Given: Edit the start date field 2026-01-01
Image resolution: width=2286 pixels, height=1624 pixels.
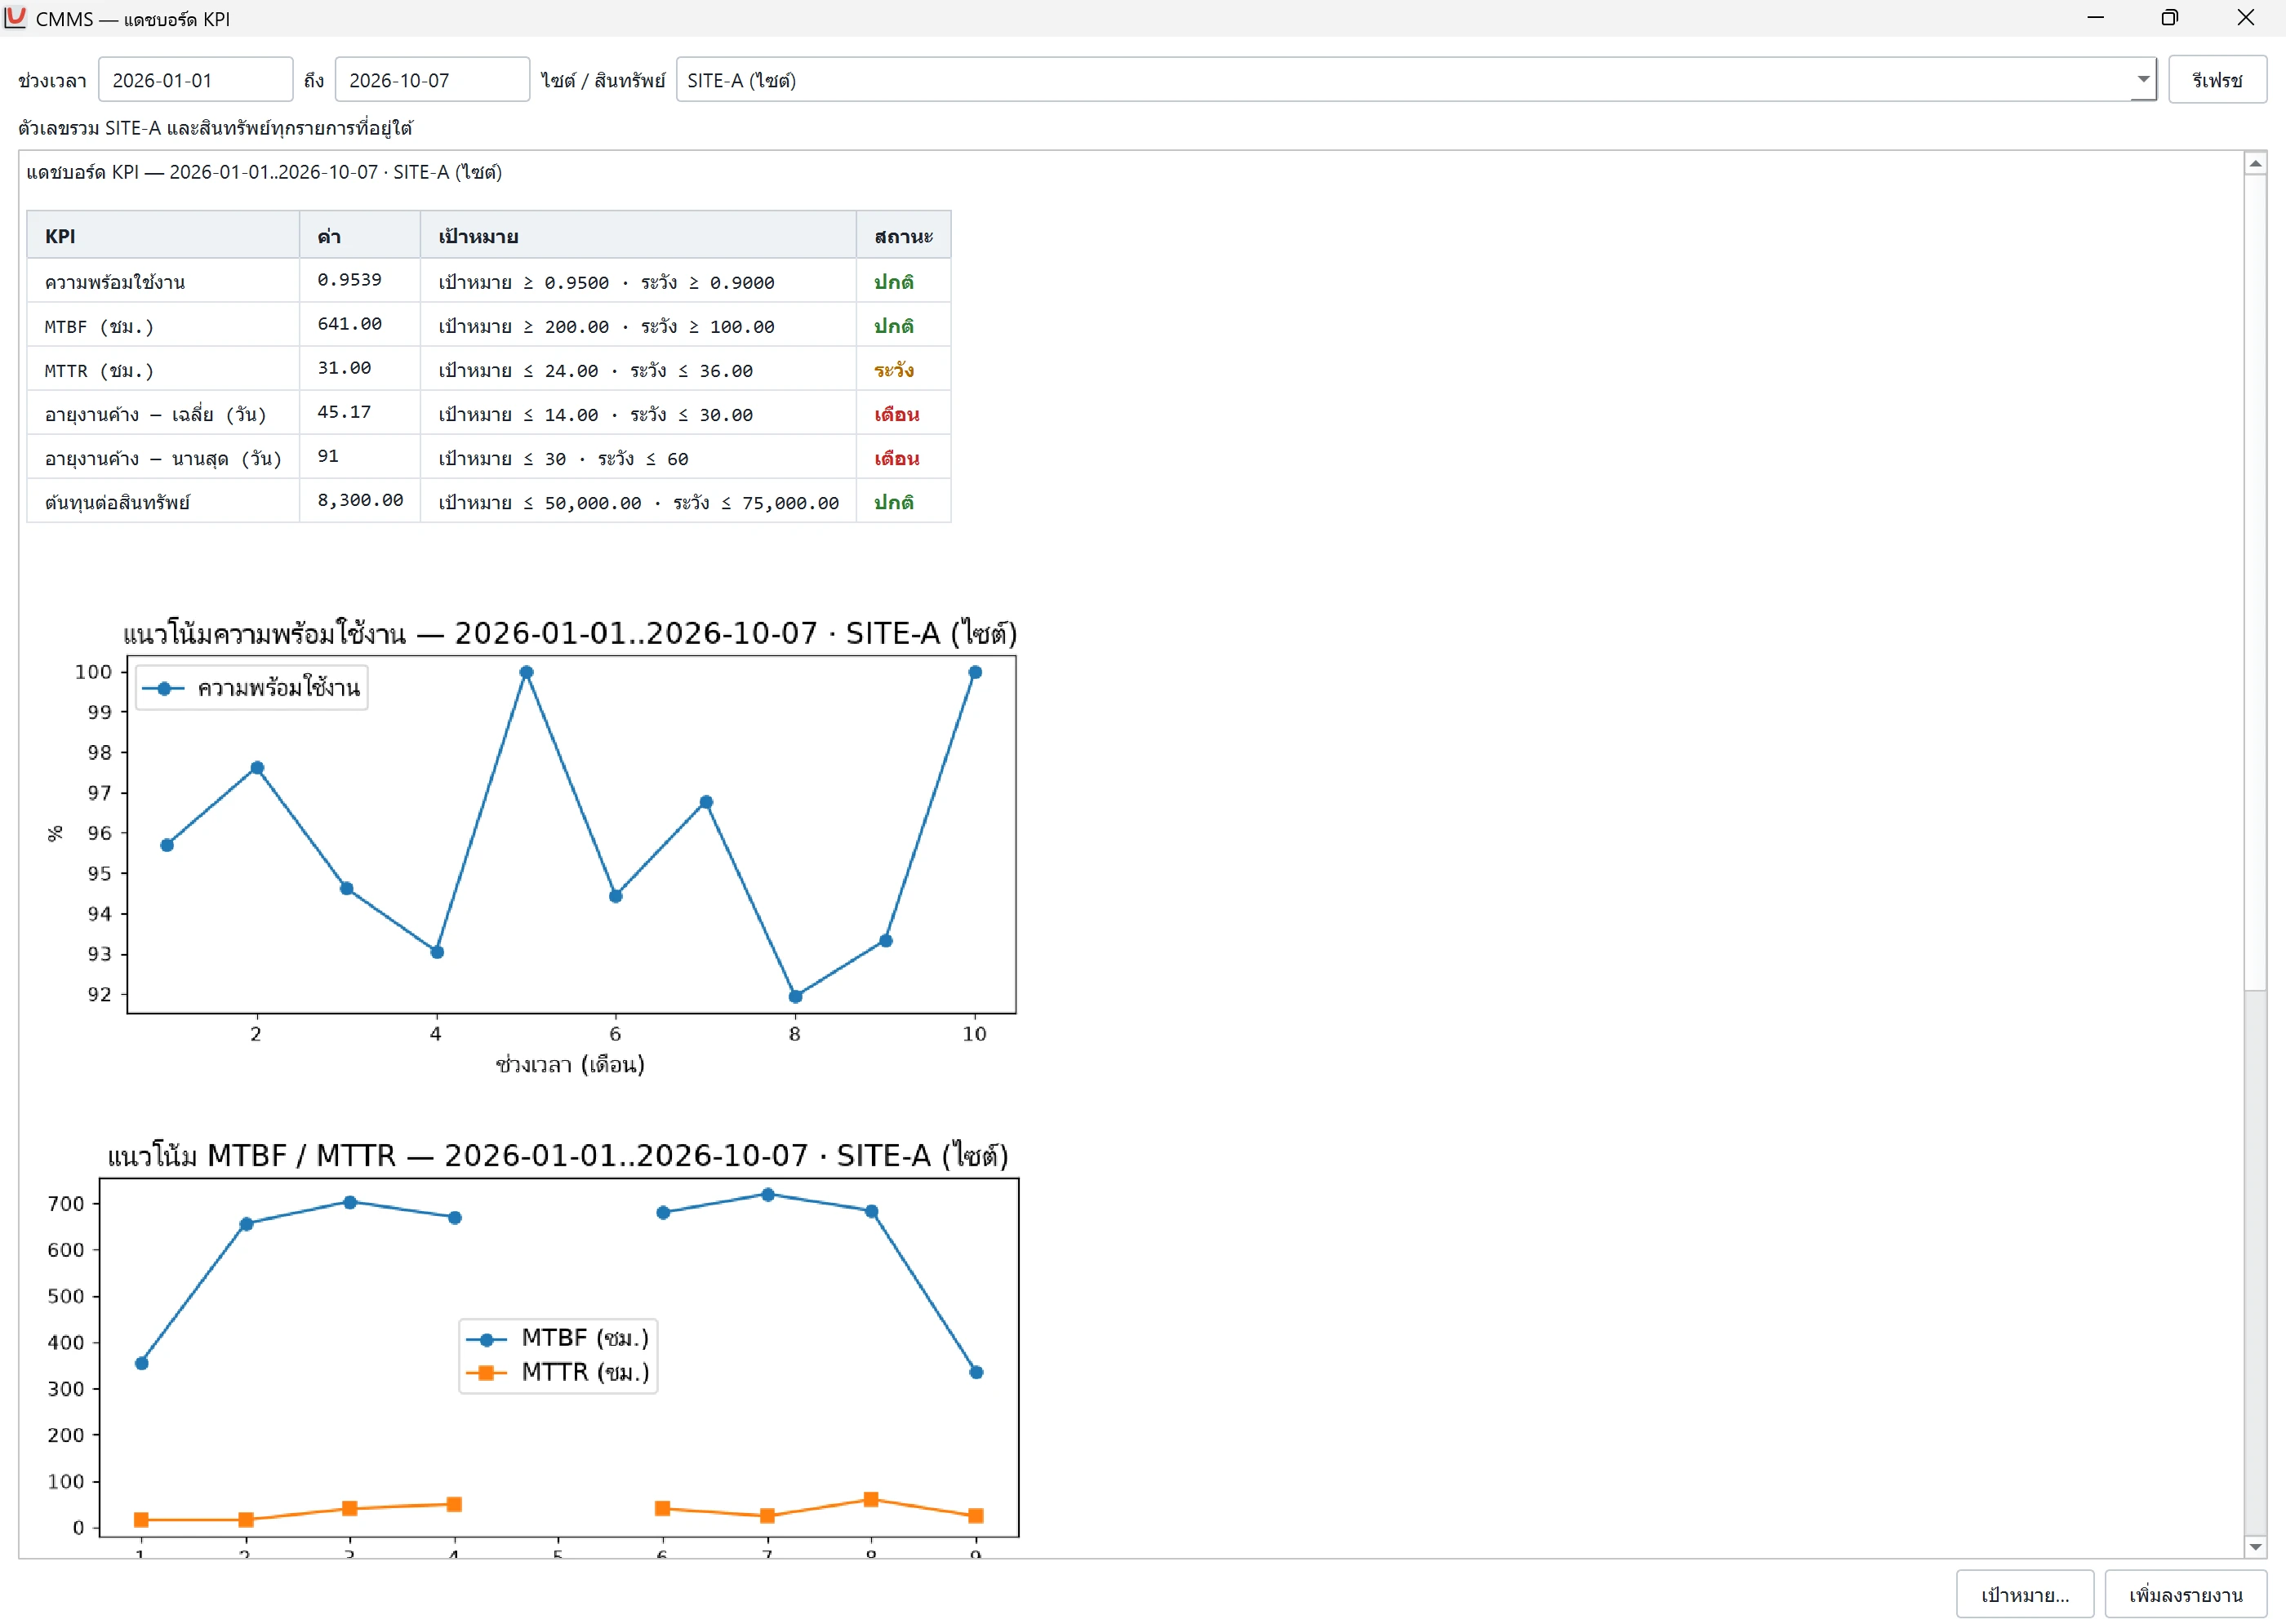Looking at the screenshot, I should (195, 80).
